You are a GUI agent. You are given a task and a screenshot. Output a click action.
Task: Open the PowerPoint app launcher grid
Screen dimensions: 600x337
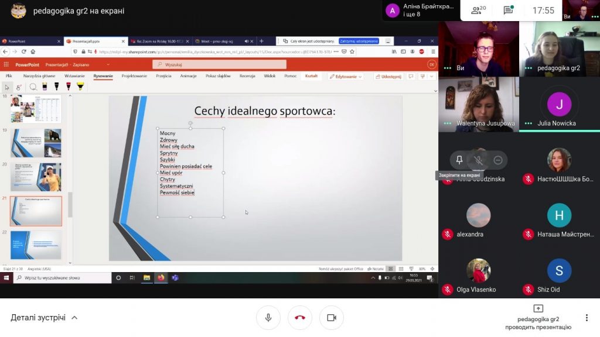[x=6, y=65]
